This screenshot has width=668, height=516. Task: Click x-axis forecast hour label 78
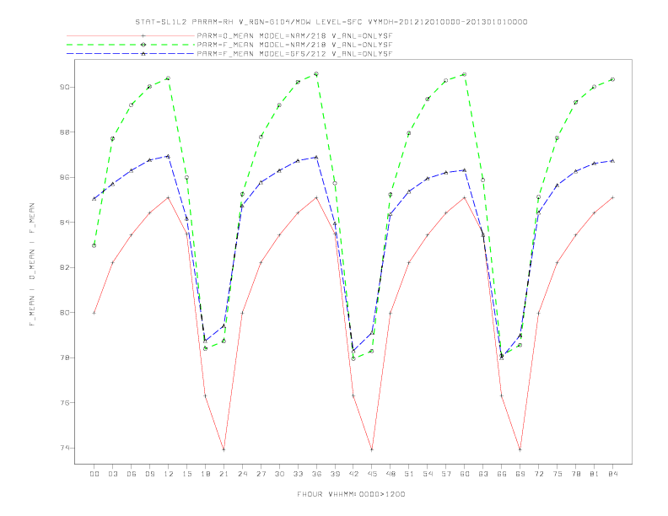(x=576, y=474)
